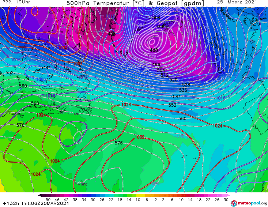Click the pink right arrow tip of the color scale
This screenshot has width=268, height=207.
click(x=228, y=195)
